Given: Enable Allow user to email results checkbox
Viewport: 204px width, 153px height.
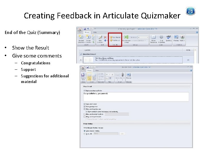Looking at the screenshot, I should [84, 114].
